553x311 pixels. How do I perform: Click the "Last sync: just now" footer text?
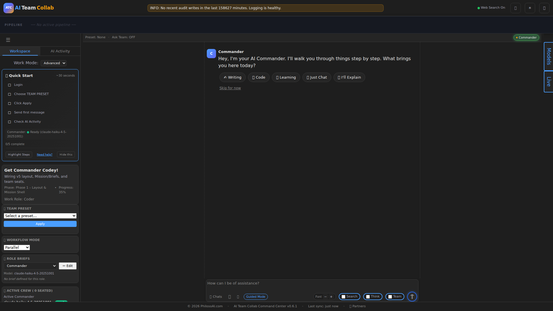click(323, 306)
